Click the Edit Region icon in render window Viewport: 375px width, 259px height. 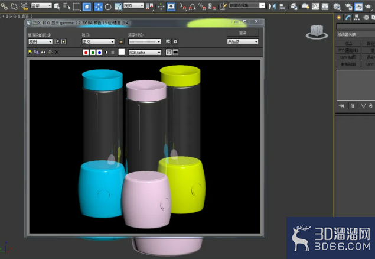pyautogui.click(x=57, y=41)
